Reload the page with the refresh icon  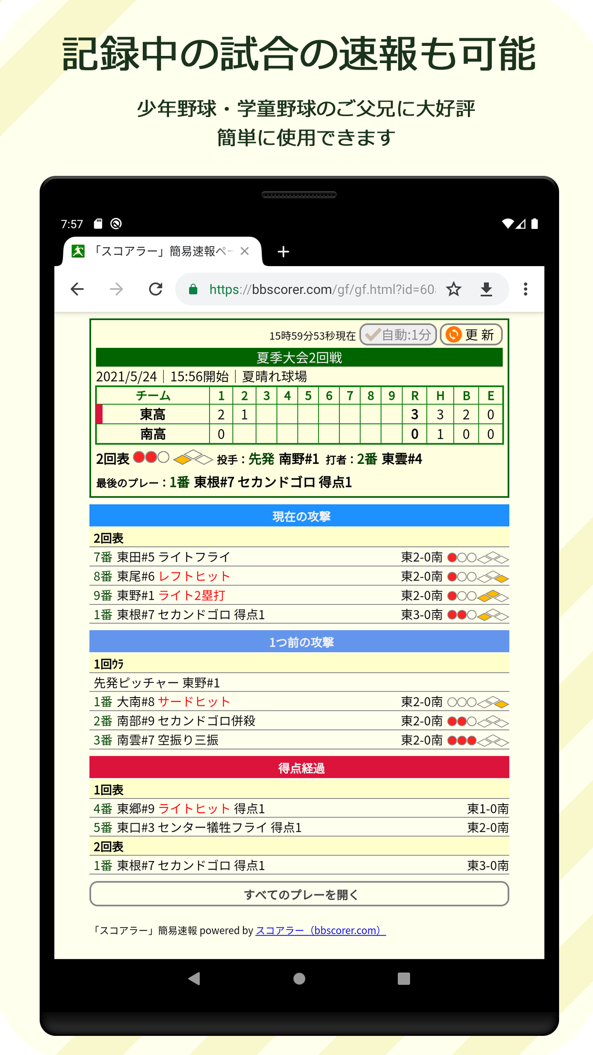[156, 289]
